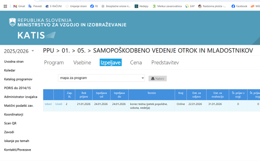
Task: Open Katalog programov in the sidebar
Action: coord(18,79)
